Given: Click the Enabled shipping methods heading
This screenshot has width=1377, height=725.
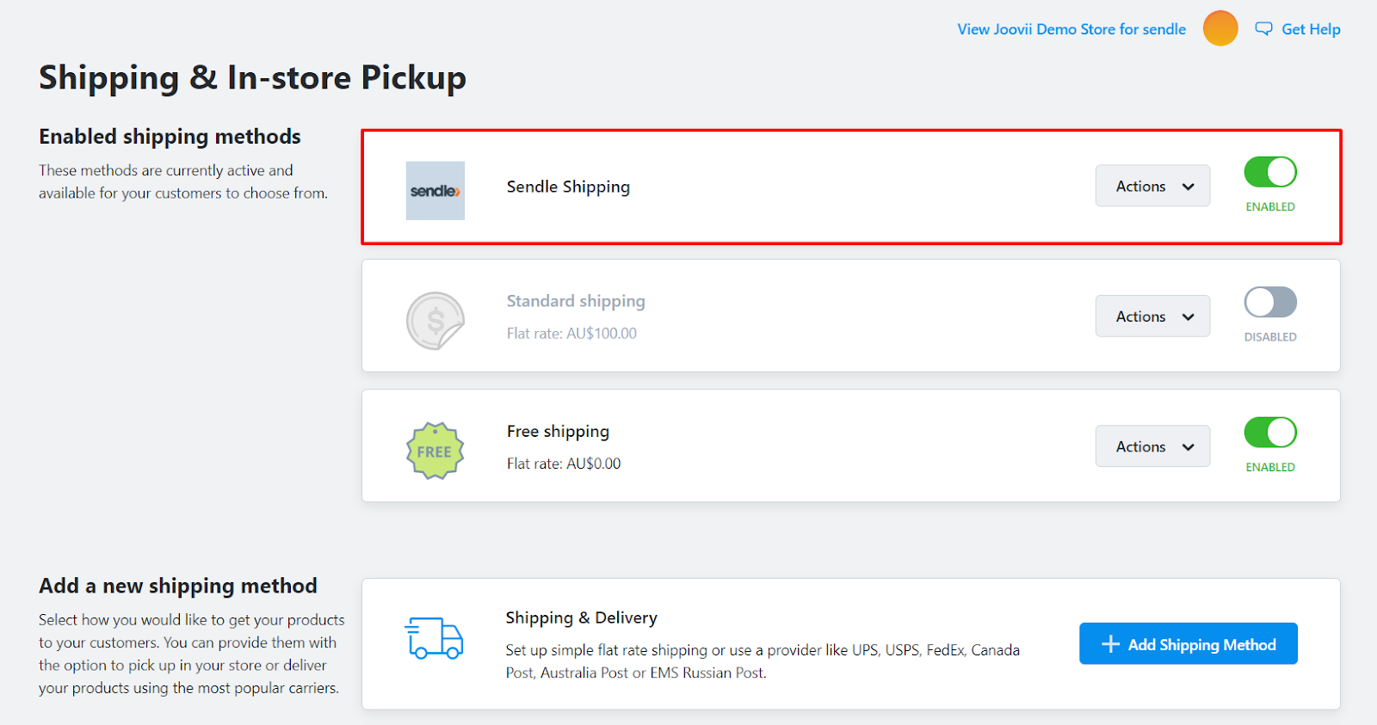Looking at the screenshot, I should [x=170, y=137].
